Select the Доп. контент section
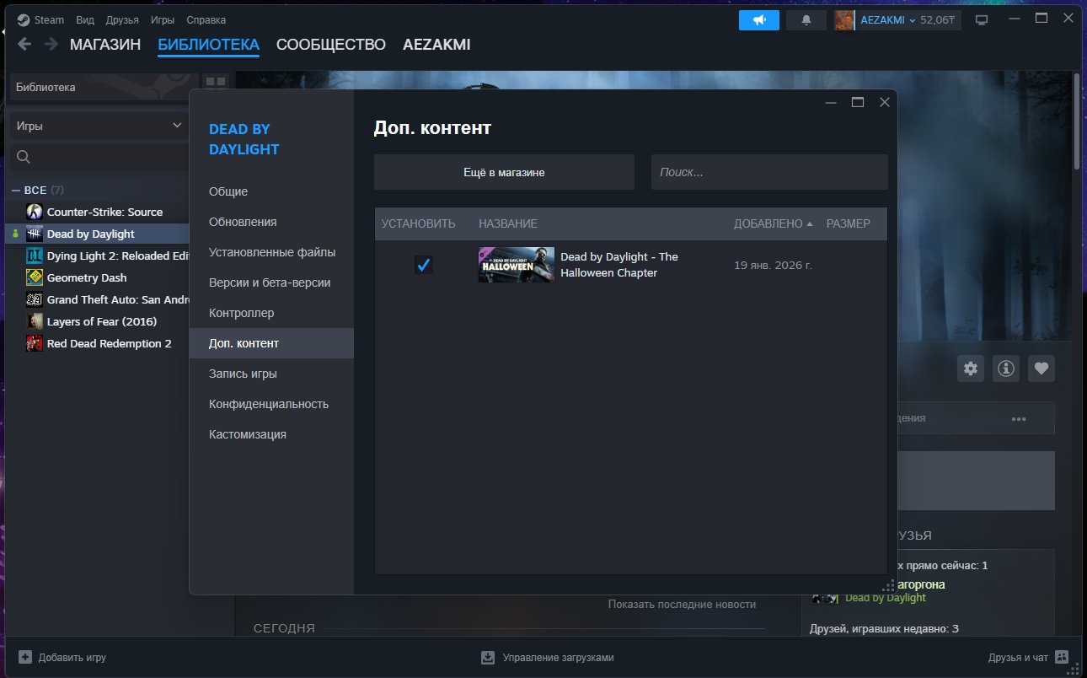The height and width of the screenshot is (678, 1087). [271, 343]
